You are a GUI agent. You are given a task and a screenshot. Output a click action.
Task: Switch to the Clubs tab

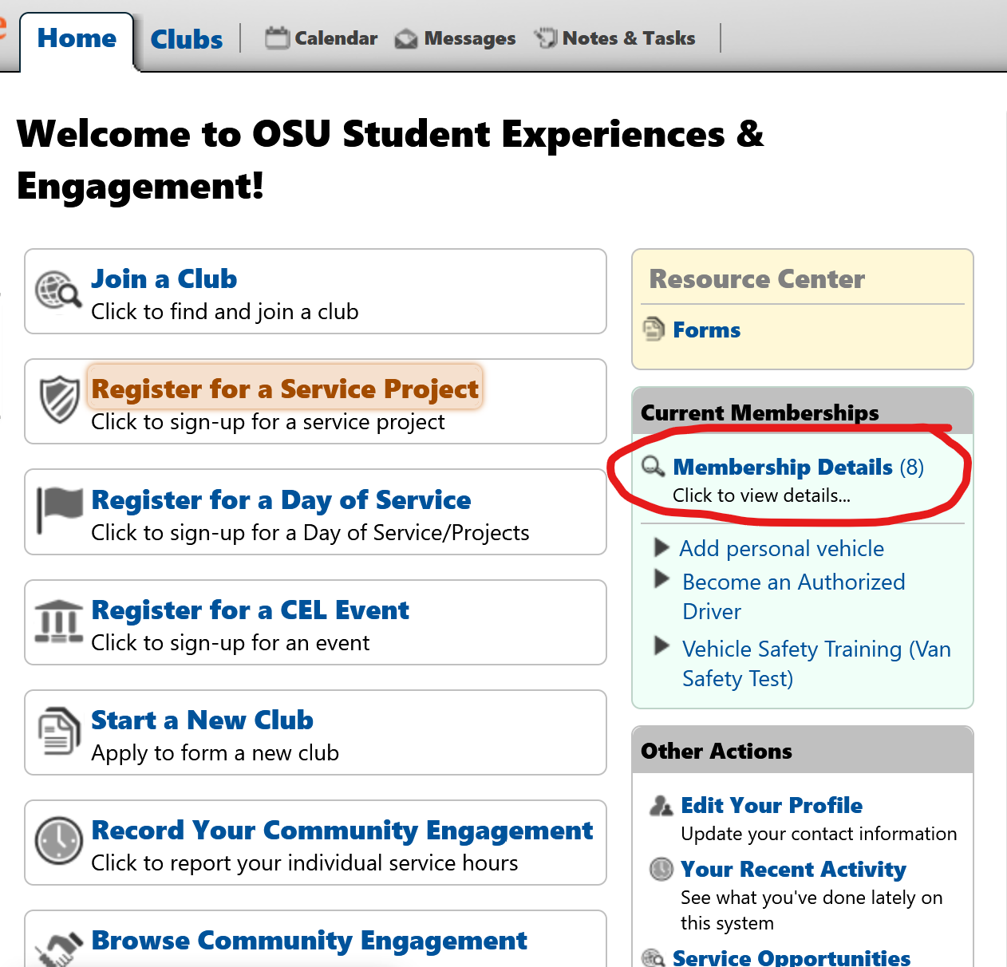[187, 39]
